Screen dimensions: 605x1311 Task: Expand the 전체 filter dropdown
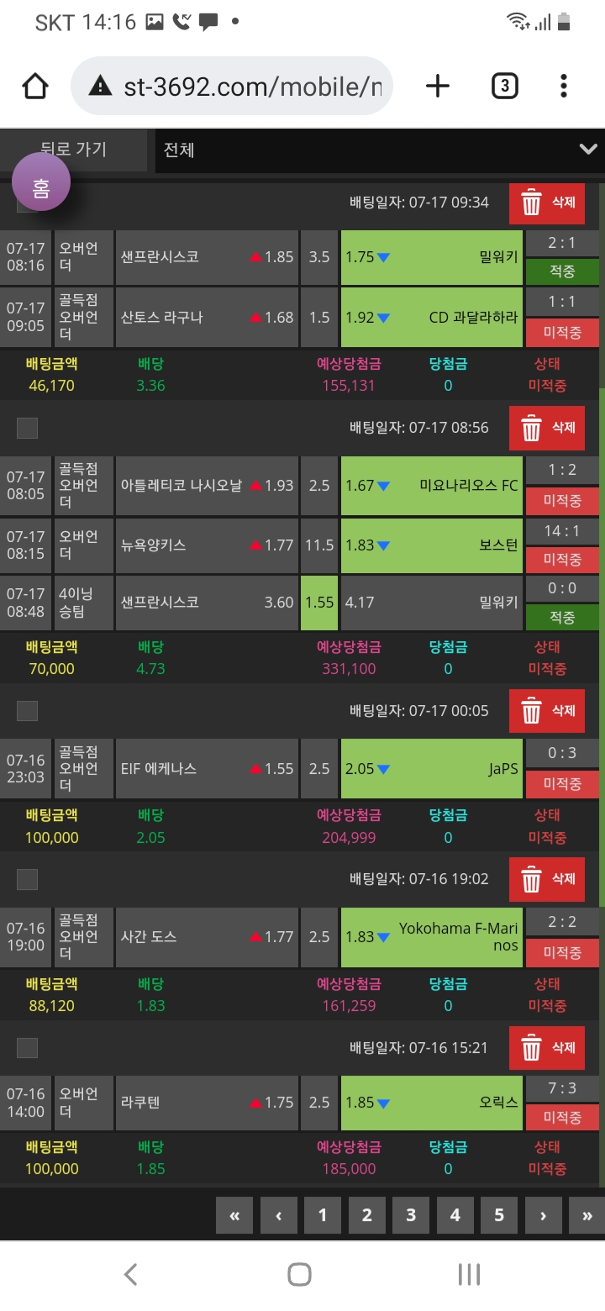380,150
